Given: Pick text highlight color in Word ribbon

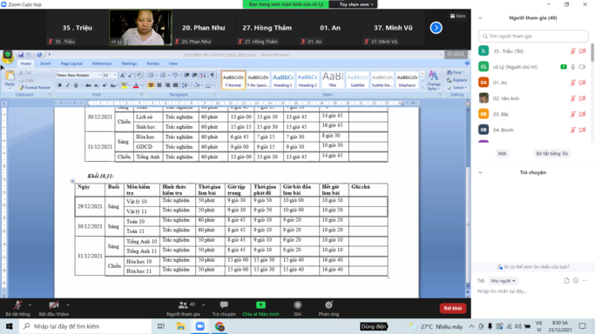Looking at the screenshot, I should tap(124, 85).
